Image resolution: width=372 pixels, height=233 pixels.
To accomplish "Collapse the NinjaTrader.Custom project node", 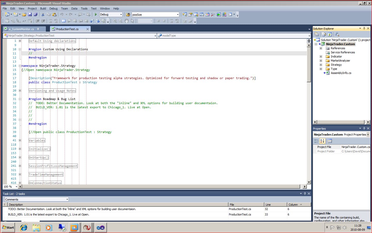I will point(316,44).
